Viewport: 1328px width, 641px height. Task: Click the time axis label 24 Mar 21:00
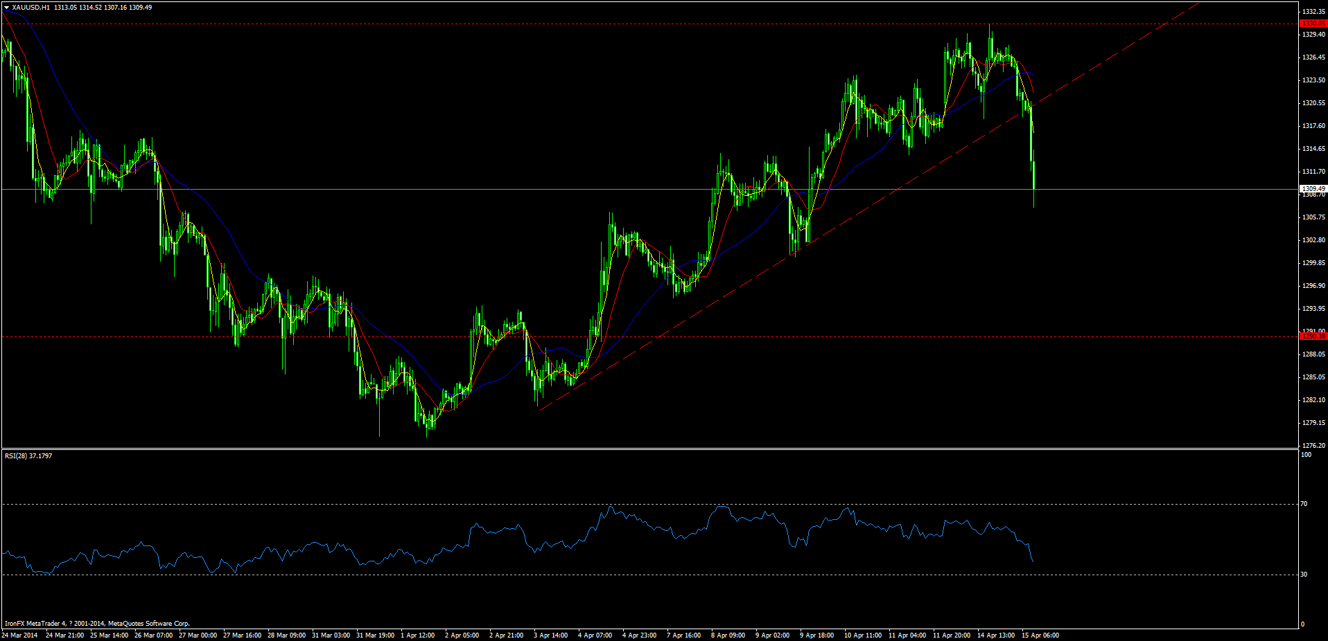click(65, 635)
